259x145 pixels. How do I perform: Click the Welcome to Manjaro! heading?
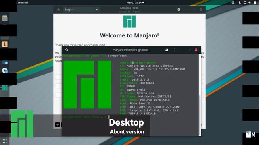pos(129,35)
